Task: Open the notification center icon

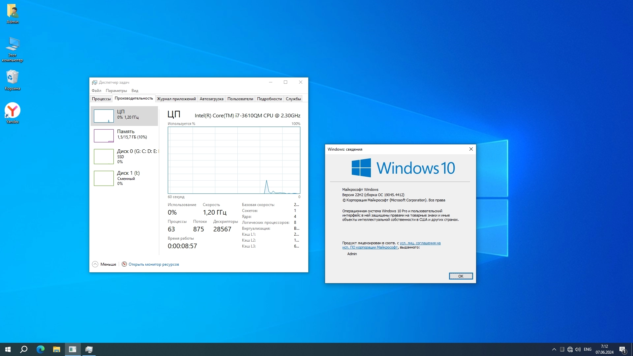Action: pyautogui.click(x=622, y=349)
